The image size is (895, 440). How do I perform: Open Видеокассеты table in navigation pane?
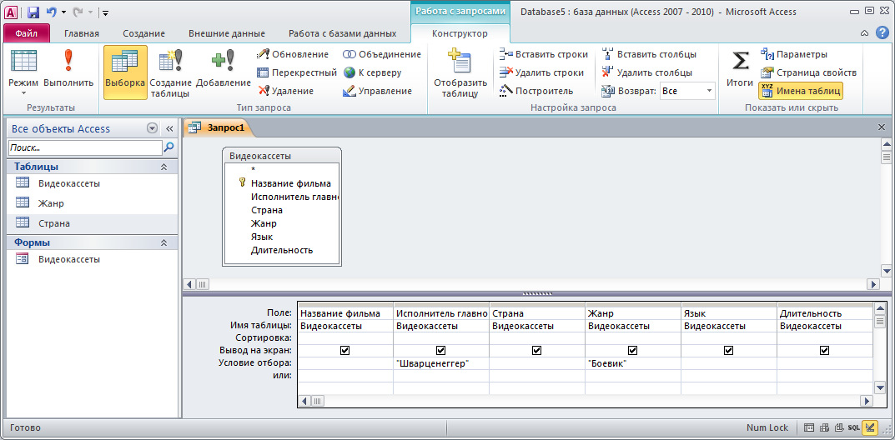pos(92,183)
